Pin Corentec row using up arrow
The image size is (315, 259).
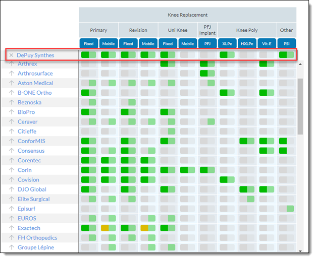tap(12, 160)
